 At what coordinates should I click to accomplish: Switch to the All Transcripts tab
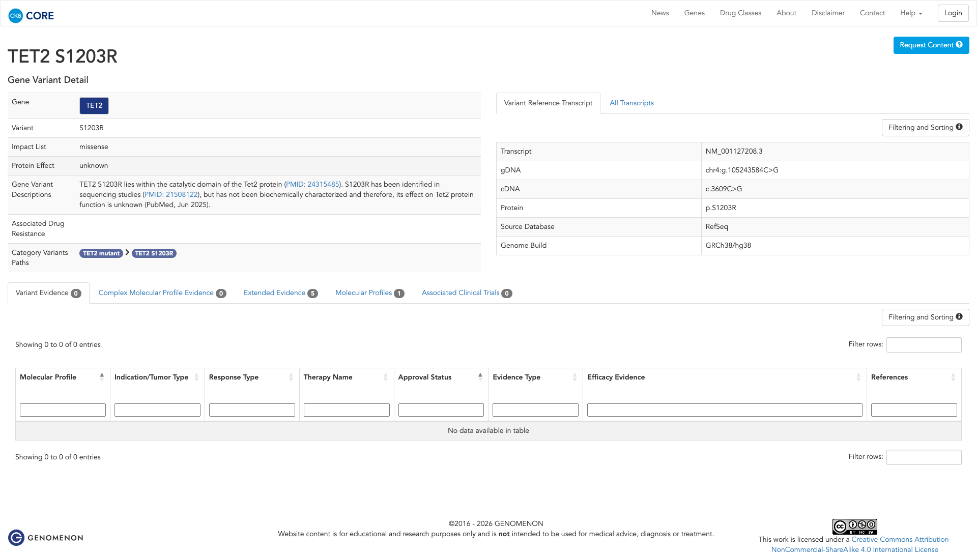[631, 103]
